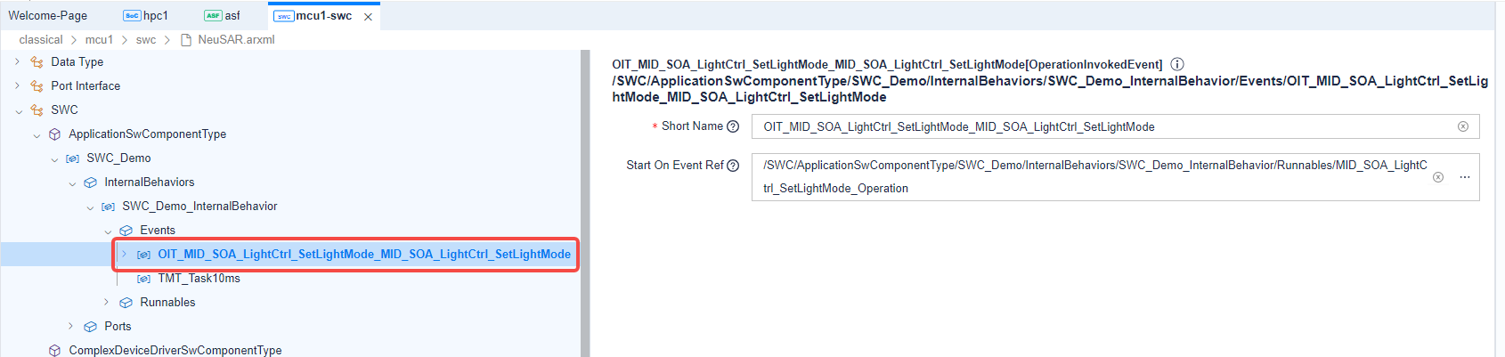Open the Start On Event Ref browse ellipsis

pyautogui.click(x=1465, y=177)
